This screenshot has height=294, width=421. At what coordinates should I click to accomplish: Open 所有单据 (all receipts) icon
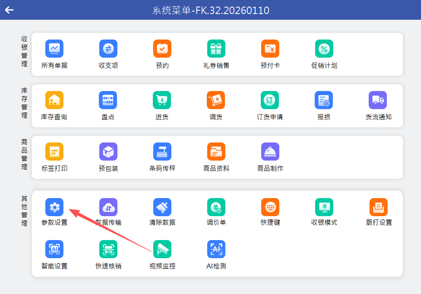pyautogui.click(x=54, y=49)
